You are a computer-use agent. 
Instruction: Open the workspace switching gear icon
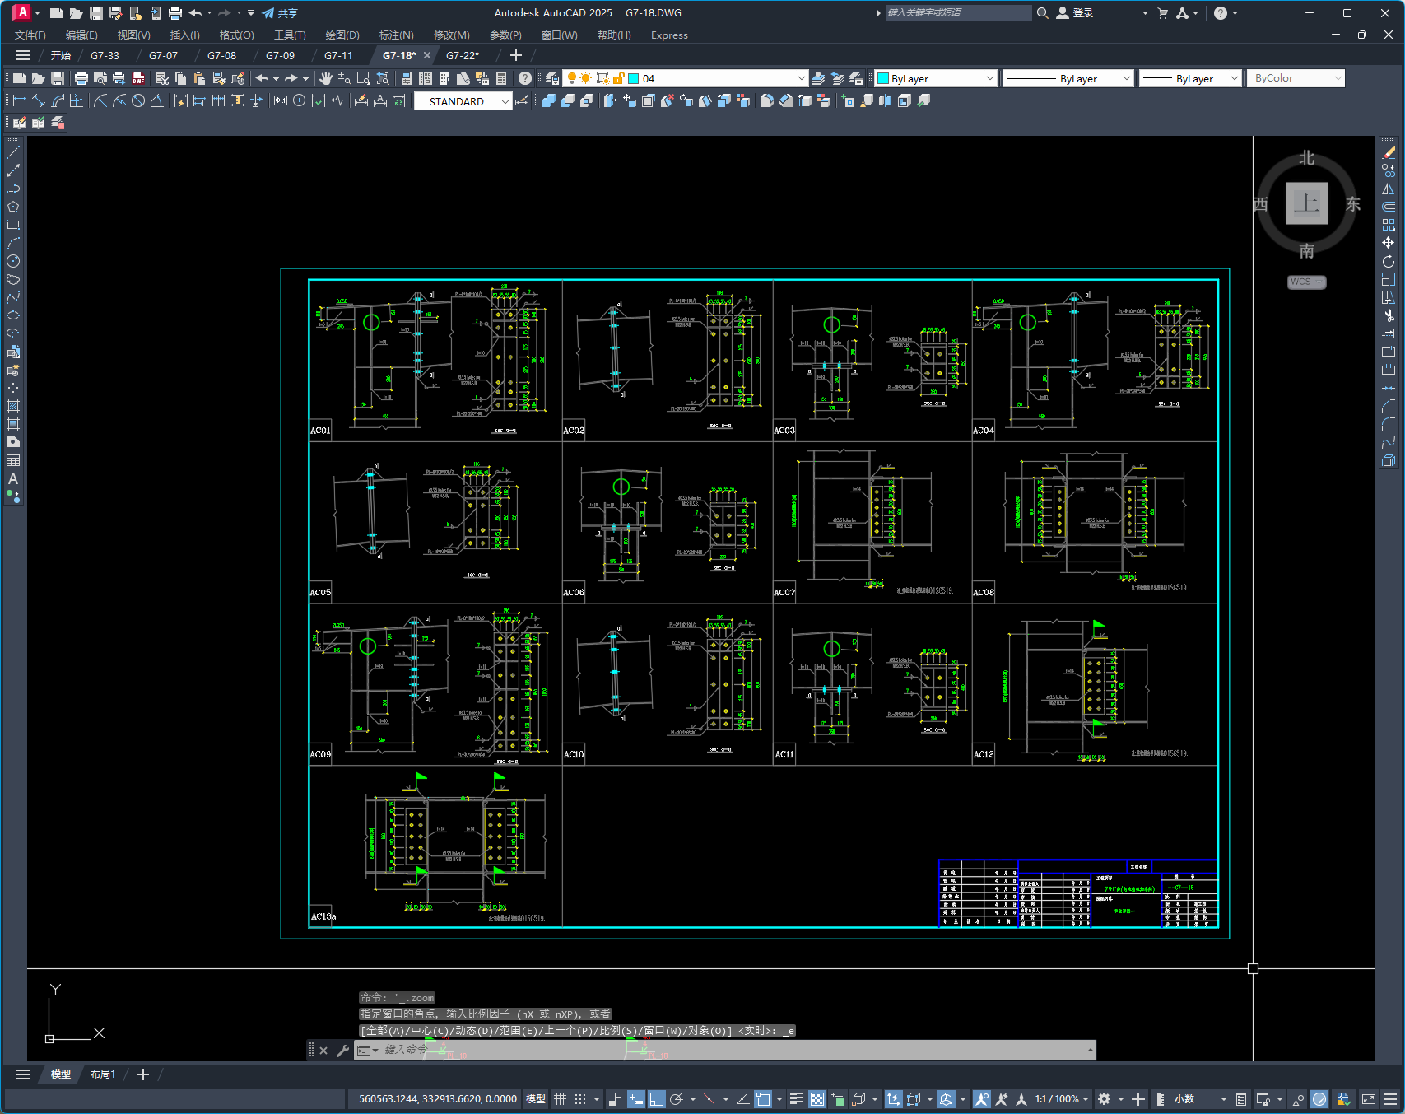point(1105,1099)
